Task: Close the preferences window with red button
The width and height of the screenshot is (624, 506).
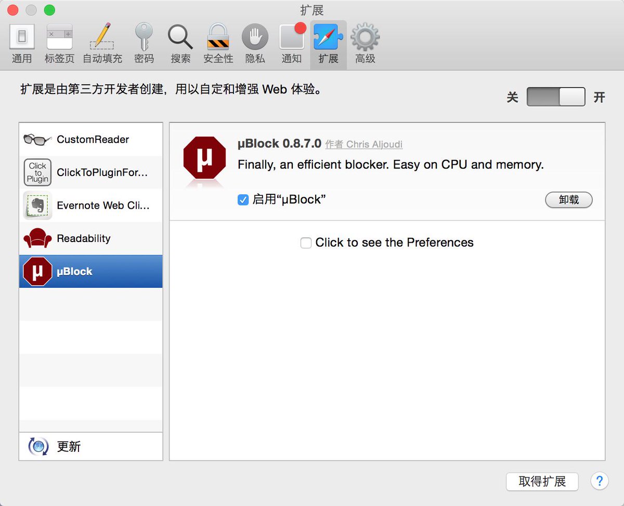Action: click(12, 10)
